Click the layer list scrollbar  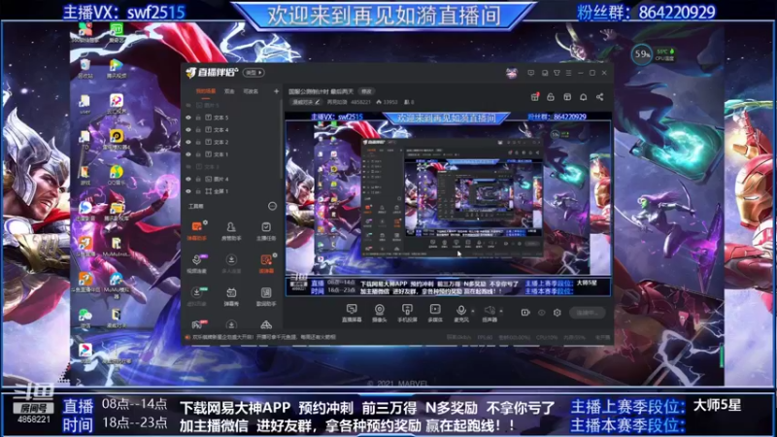[282, 139]
